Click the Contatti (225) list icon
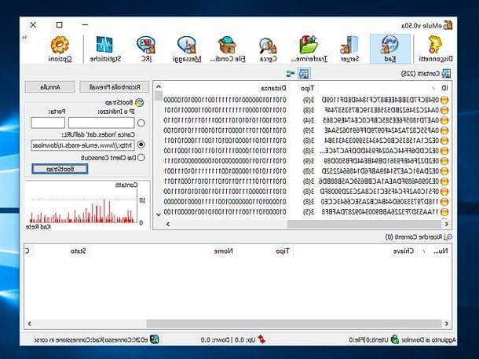 [446, 74]
